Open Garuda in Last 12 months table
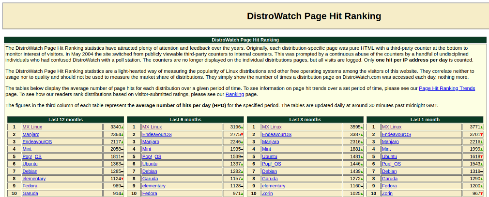Screen dimensions: 489x197 (30, 193)
